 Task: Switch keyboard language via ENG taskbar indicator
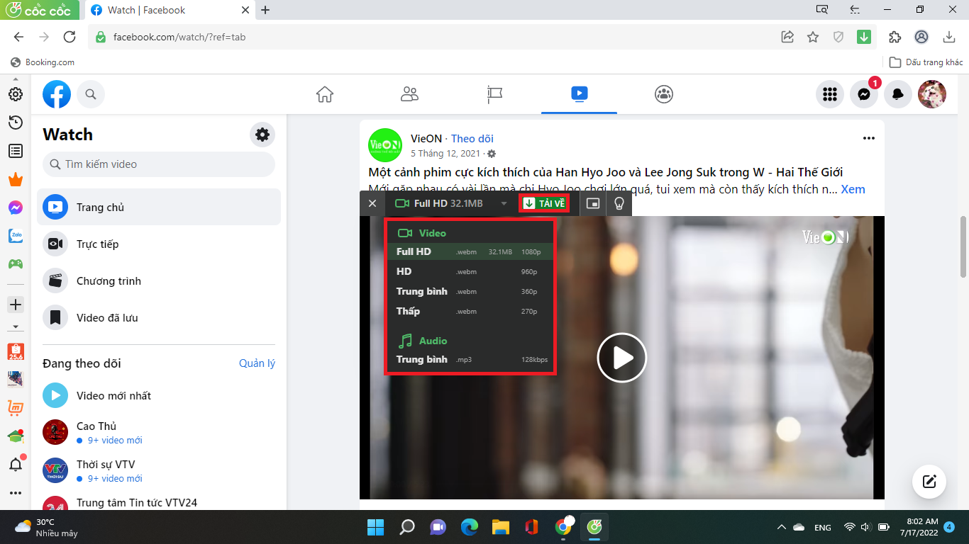point(821,527)
